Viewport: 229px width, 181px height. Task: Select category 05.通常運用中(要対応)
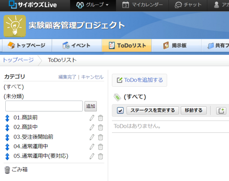(x=41, y=156)
